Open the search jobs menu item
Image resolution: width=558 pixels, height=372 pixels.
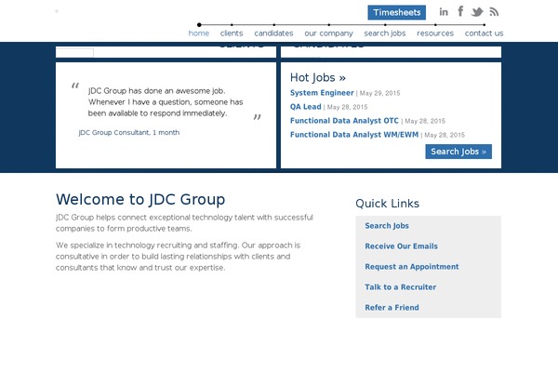click(385, 33)
